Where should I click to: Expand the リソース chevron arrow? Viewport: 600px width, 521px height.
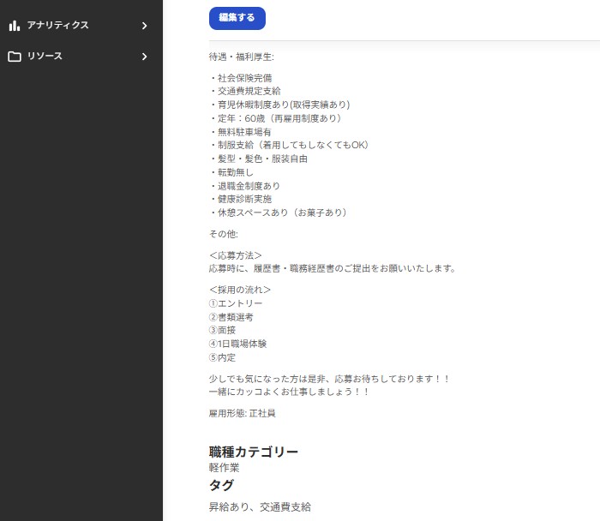(144, 57)
